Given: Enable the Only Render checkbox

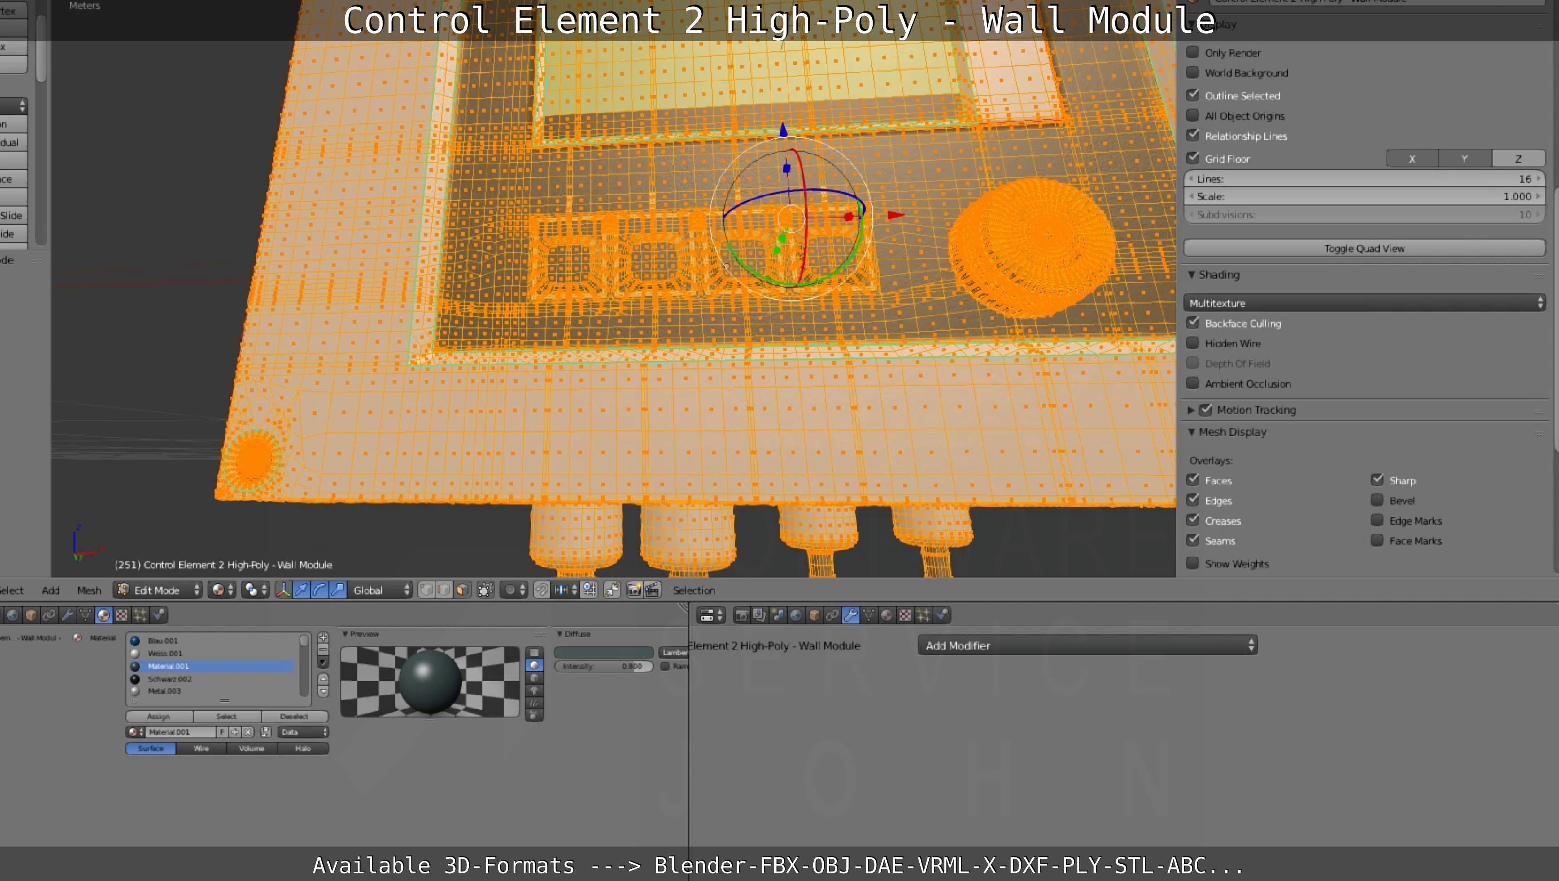Looking at the screenshot, I should [x=1192, y=52].
